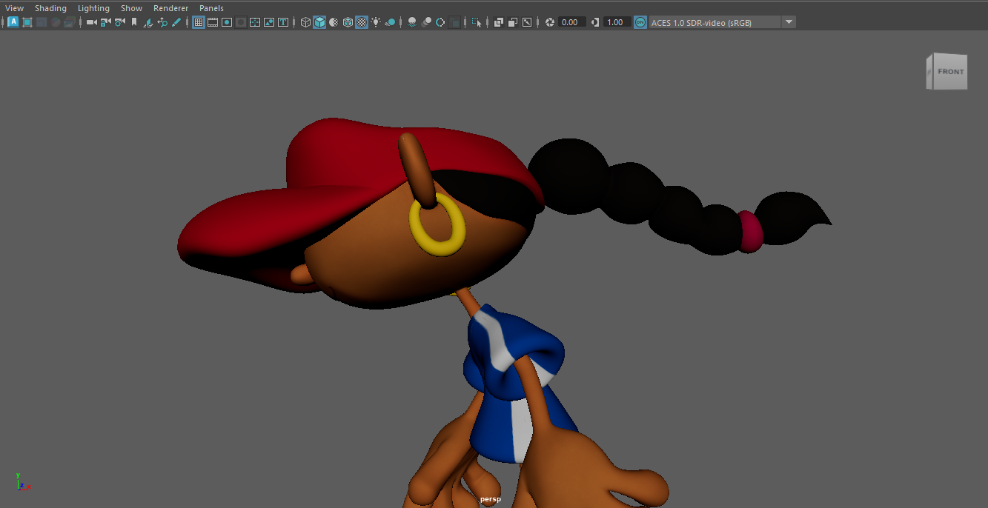Toggle X-Ray Active Components icon
Viewport: 988px width, 508px height.
[x=513, y=22]
